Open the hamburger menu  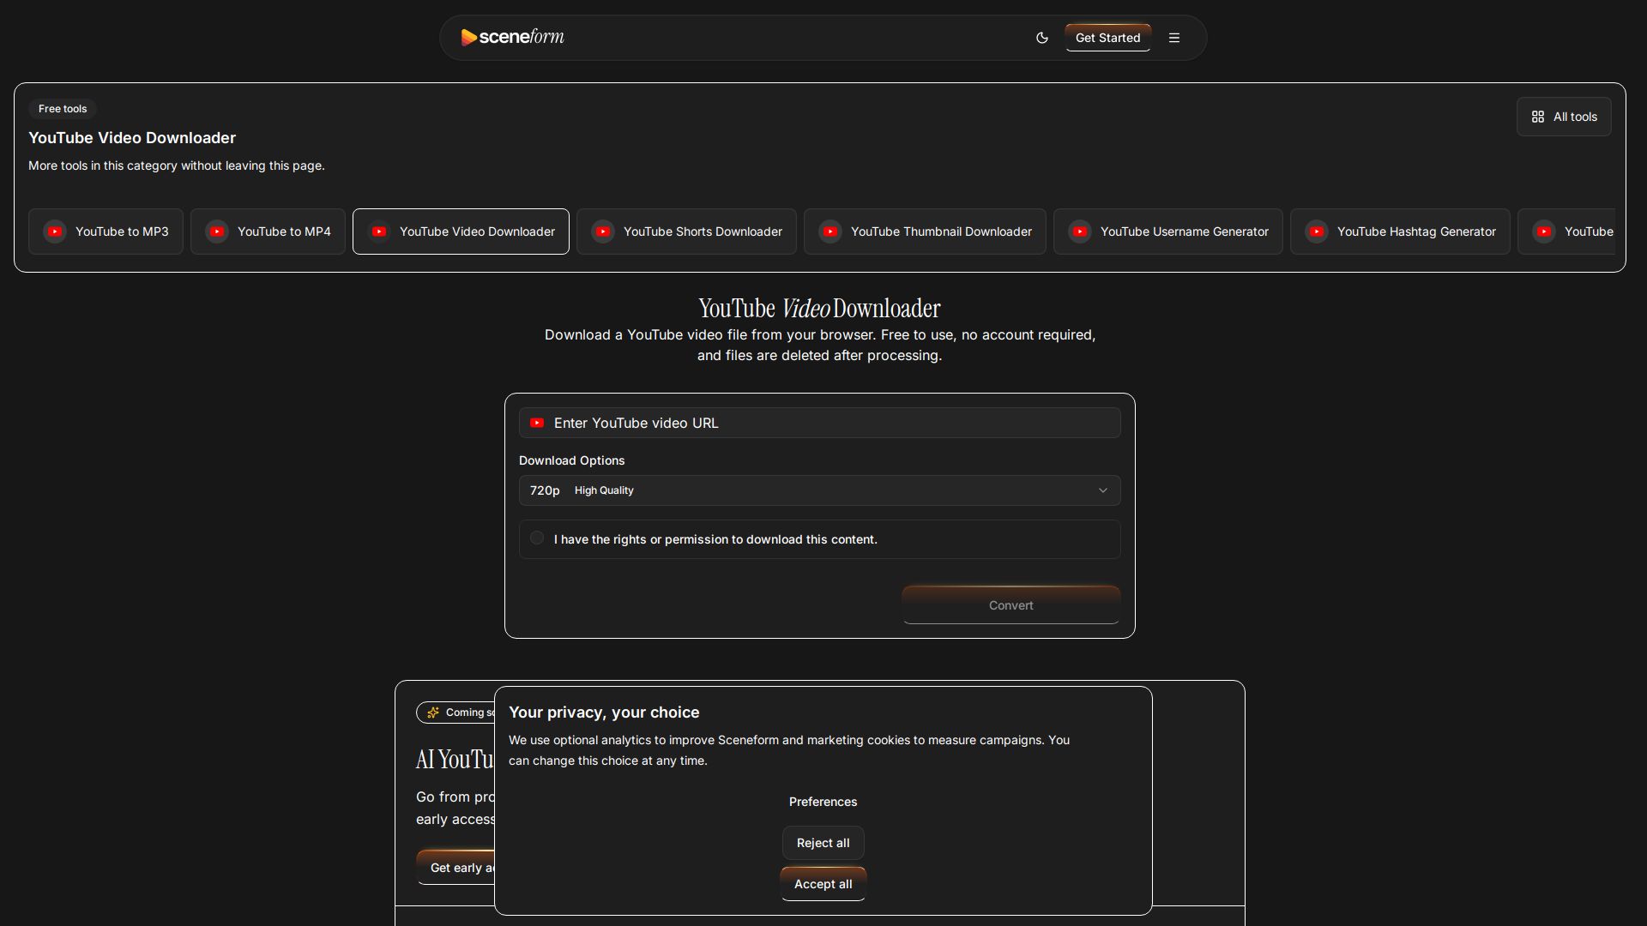(x=1174, y=38)
